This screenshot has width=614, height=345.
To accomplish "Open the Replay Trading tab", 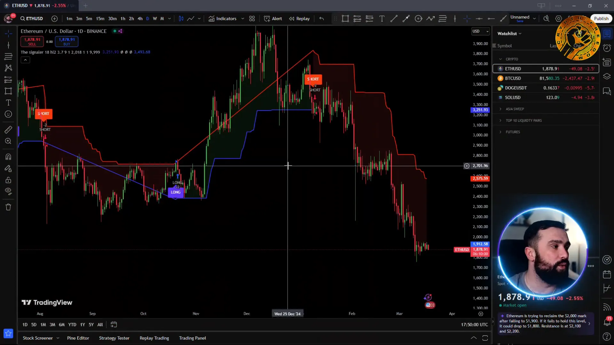I will point(154,338).
